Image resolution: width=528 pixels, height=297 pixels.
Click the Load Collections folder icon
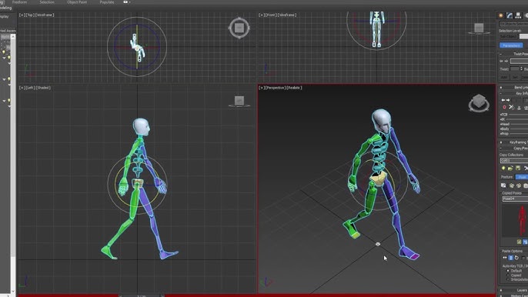[x=510, y=168]
